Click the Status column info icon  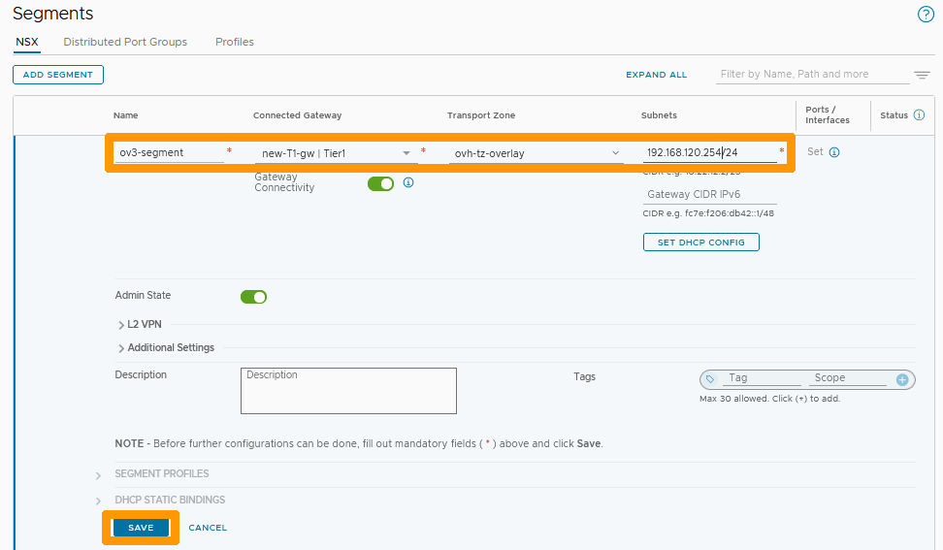click(x=919, y=115)
